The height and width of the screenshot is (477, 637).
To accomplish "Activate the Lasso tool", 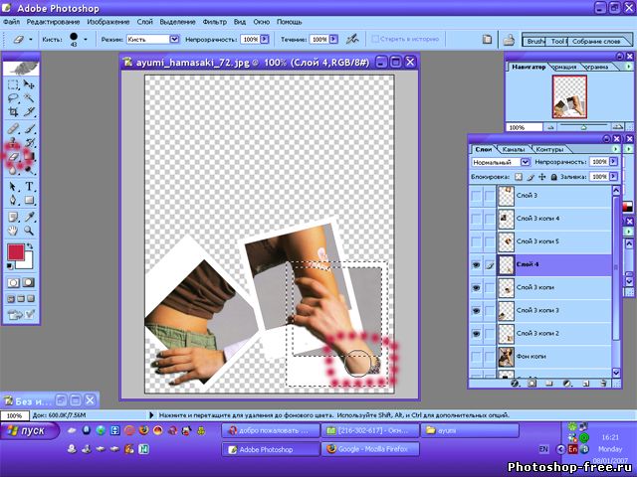I will coord(13,99).
